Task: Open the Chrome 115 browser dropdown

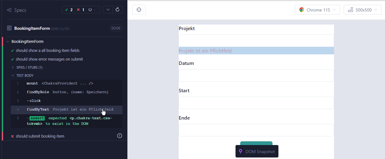Action: pos(317,10)
